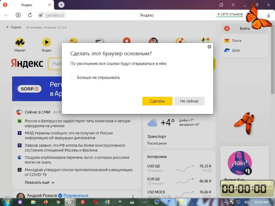Open USD MOEX exchange rate row

[x=179, y=194]
